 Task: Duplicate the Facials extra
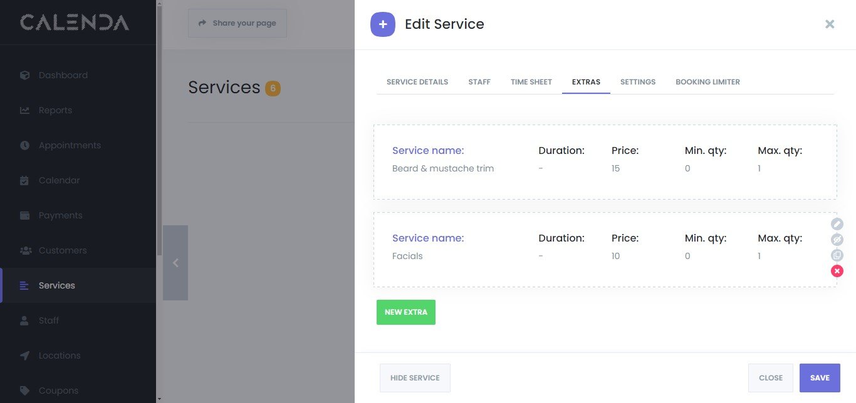pyautogui.click(x=837, y=255)
